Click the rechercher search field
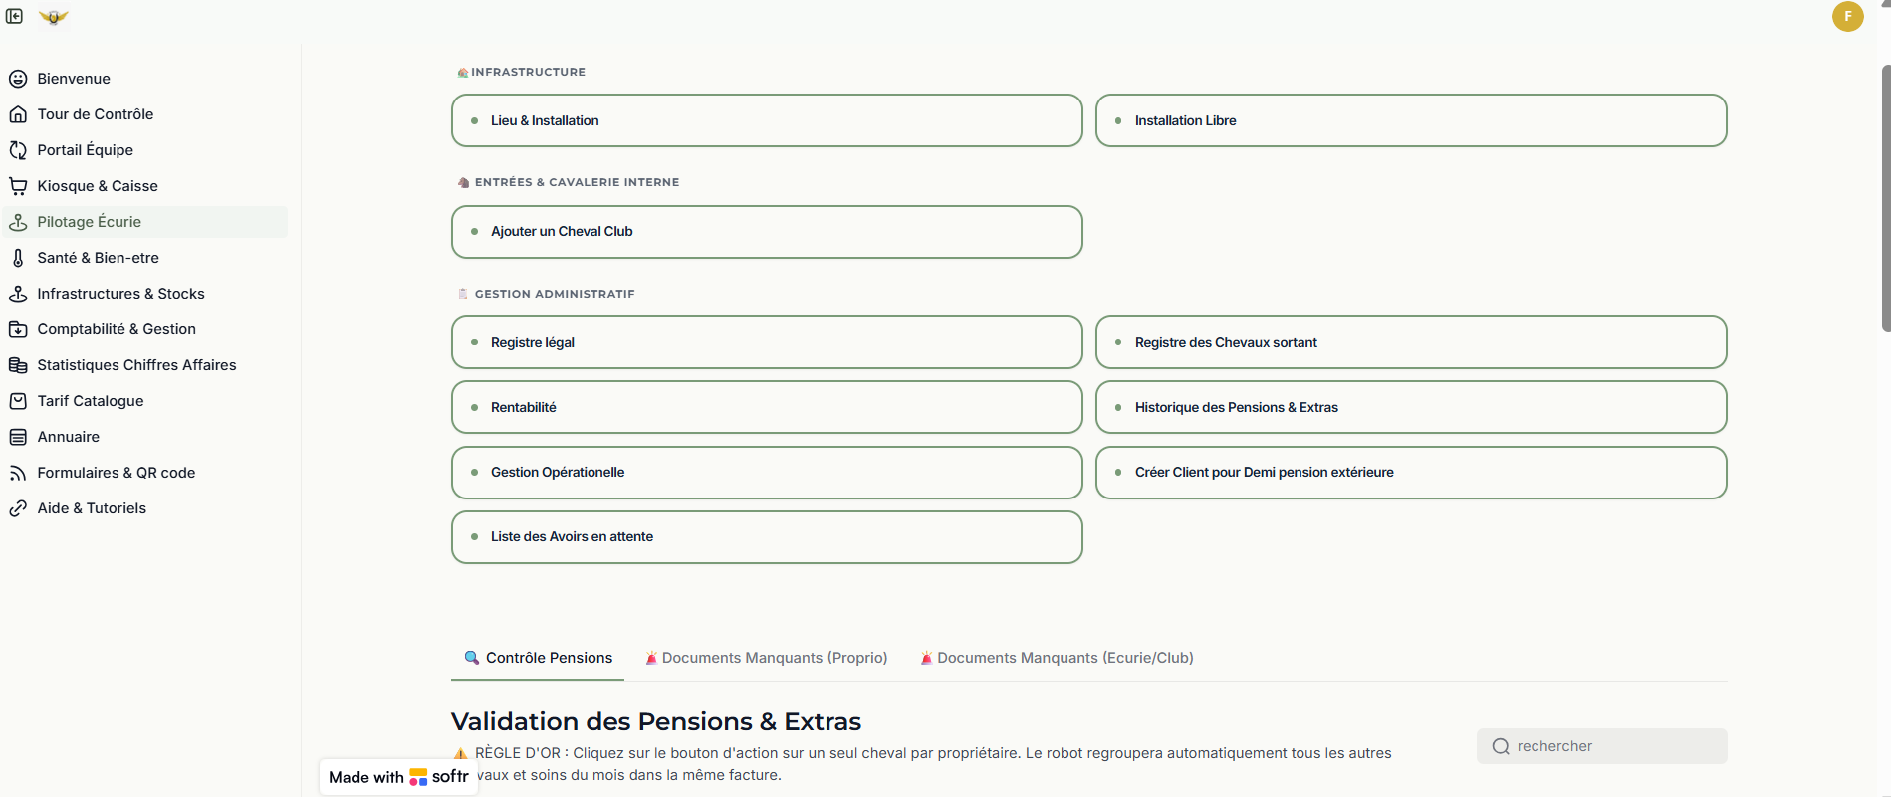Viewport: 1891px width, 797px height. tap(1602, 746)
